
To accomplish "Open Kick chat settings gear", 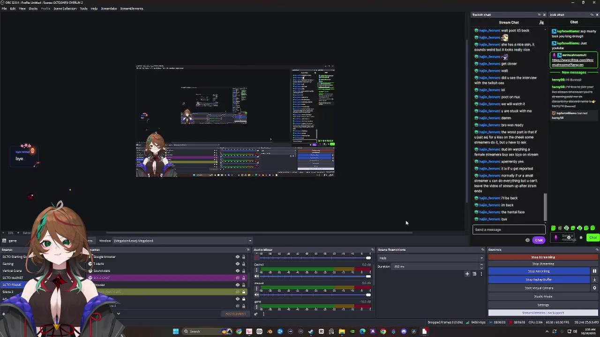I will tap(581, 238).
